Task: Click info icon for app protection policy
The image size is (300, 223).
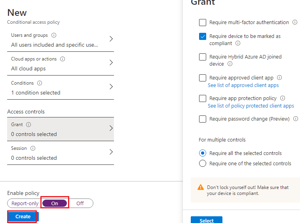Action: coord(283,98)
